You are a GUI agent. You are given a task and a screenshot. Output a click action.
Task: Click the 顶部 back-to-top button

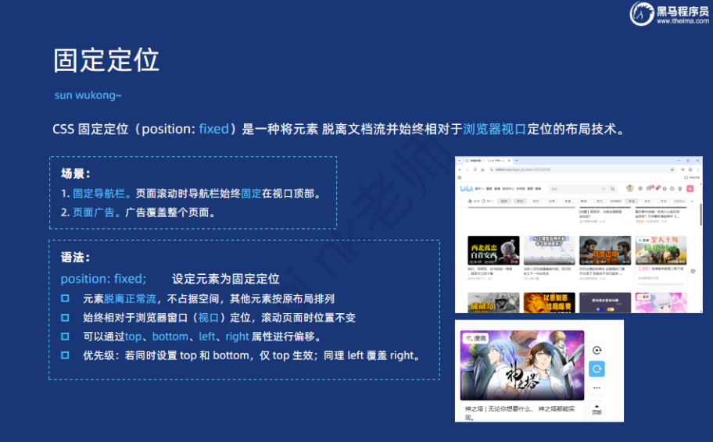coord(597,409)
